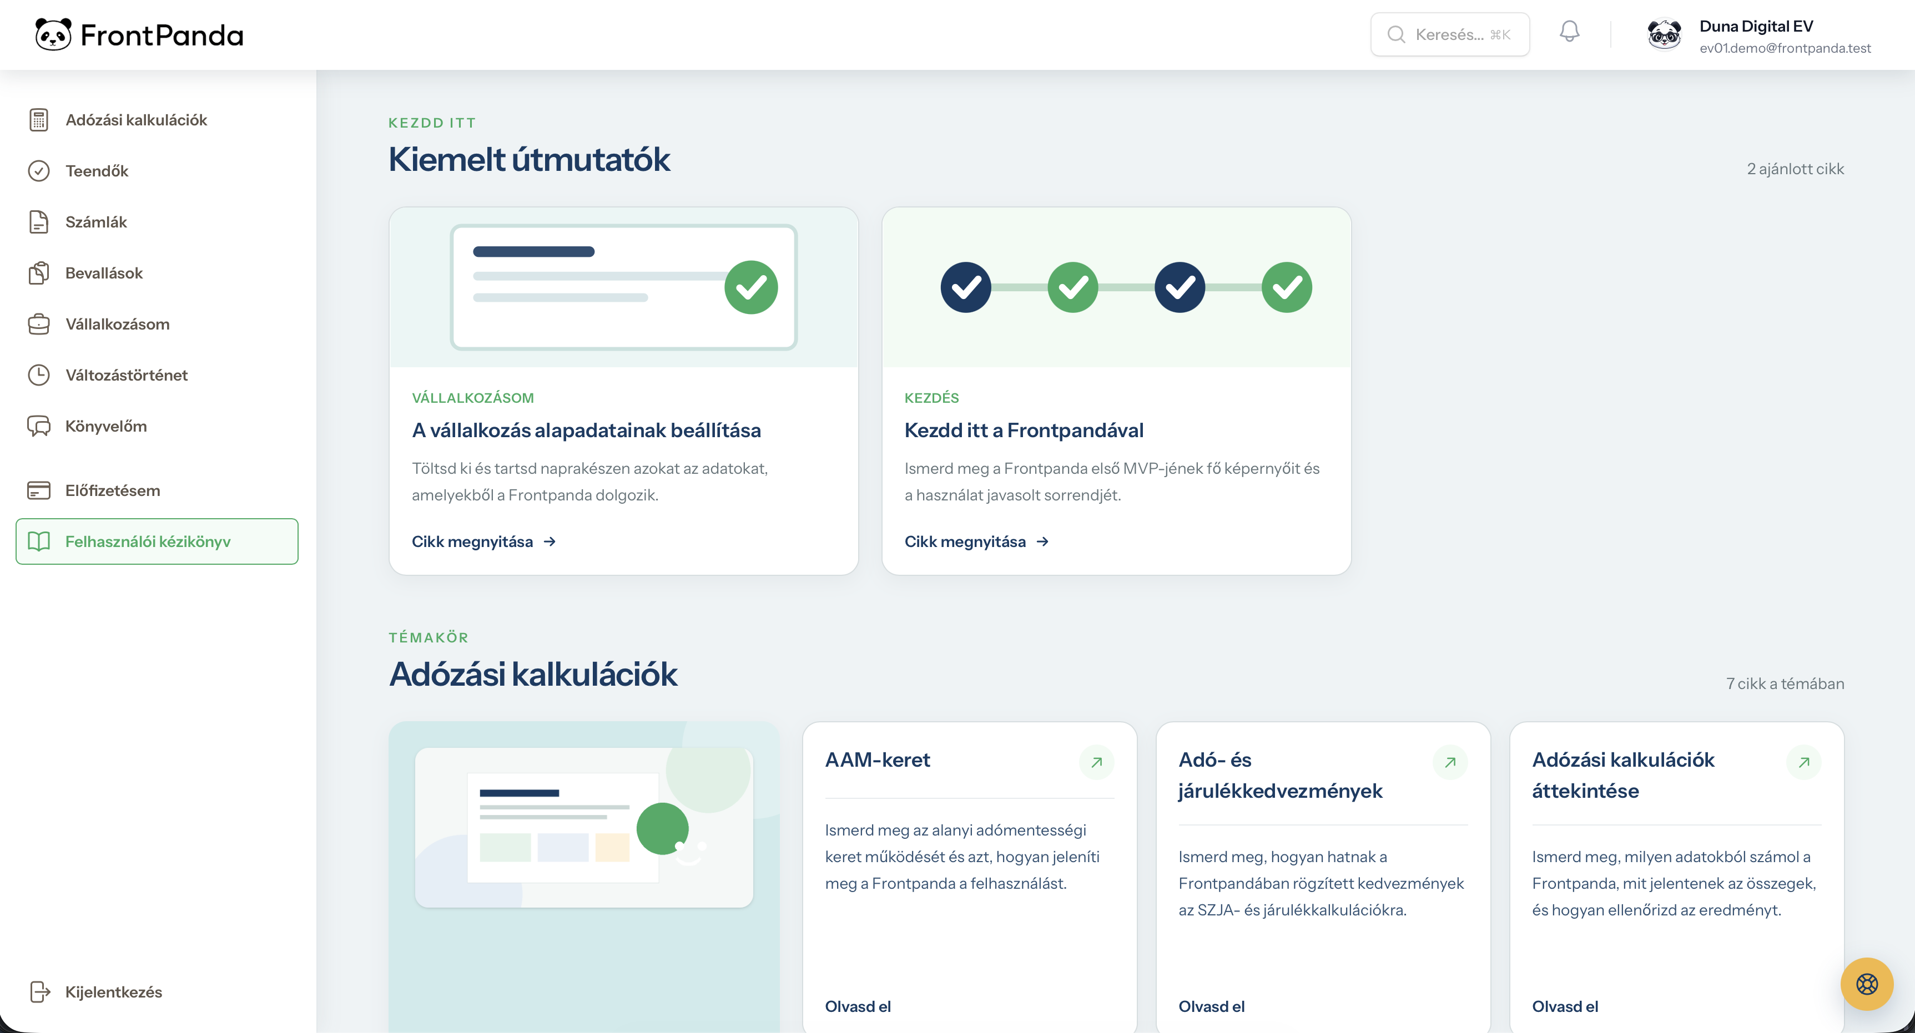Open the notifications bell
This screenshot has width=1915, height=1033.
1569,31
